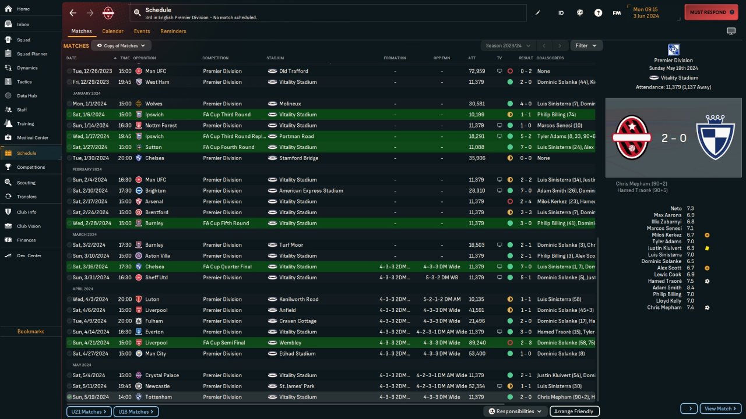
Task: Switch to the Events tab
Action: click(142, 31)
